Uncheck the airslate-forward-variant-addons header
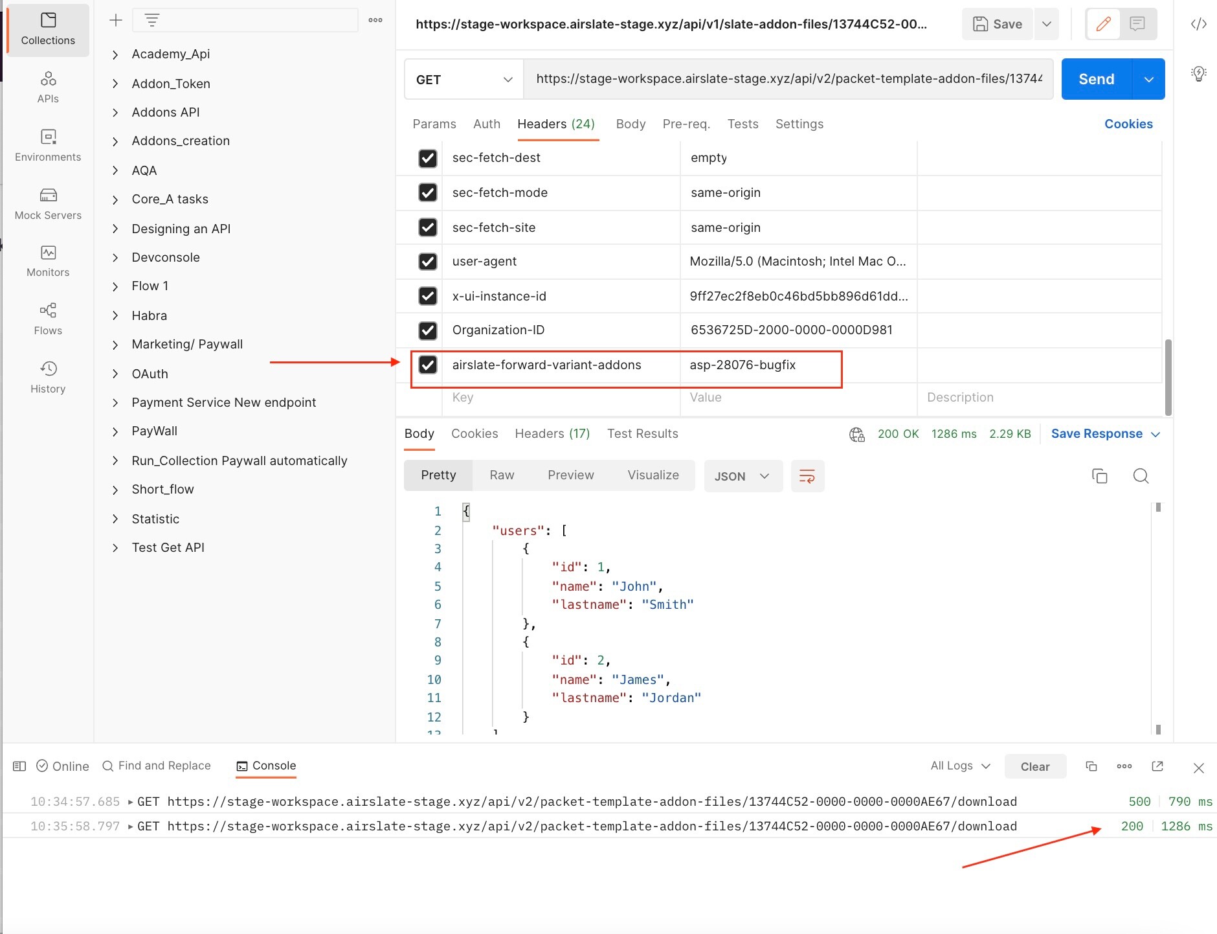Image resolution: width=1217 pixels, height=934 pixels. coord(427,365)
